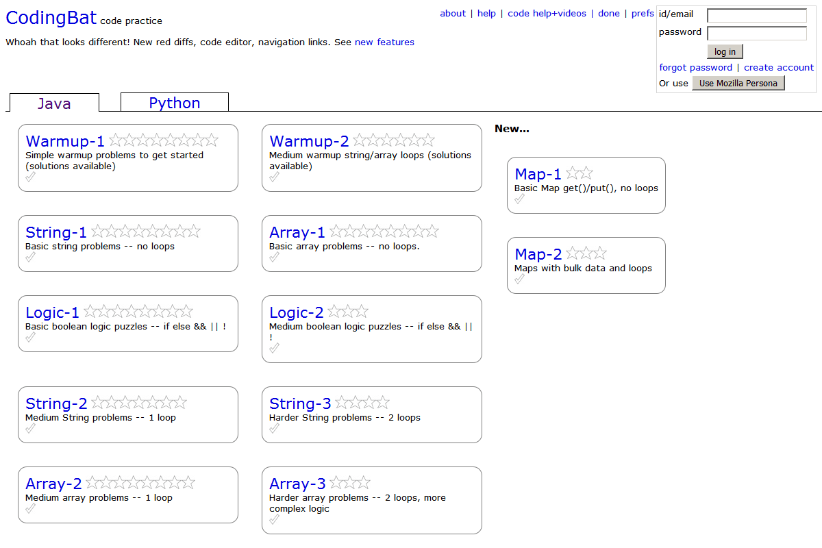The image size is (822, 548).
Task: Click the checkmark icon under Warmup-2 description
Action: tap(275, 177)
